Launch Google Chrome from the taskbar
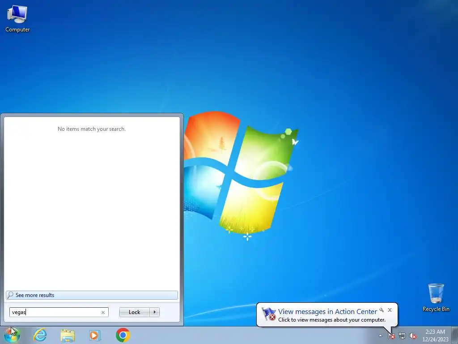 123,335
